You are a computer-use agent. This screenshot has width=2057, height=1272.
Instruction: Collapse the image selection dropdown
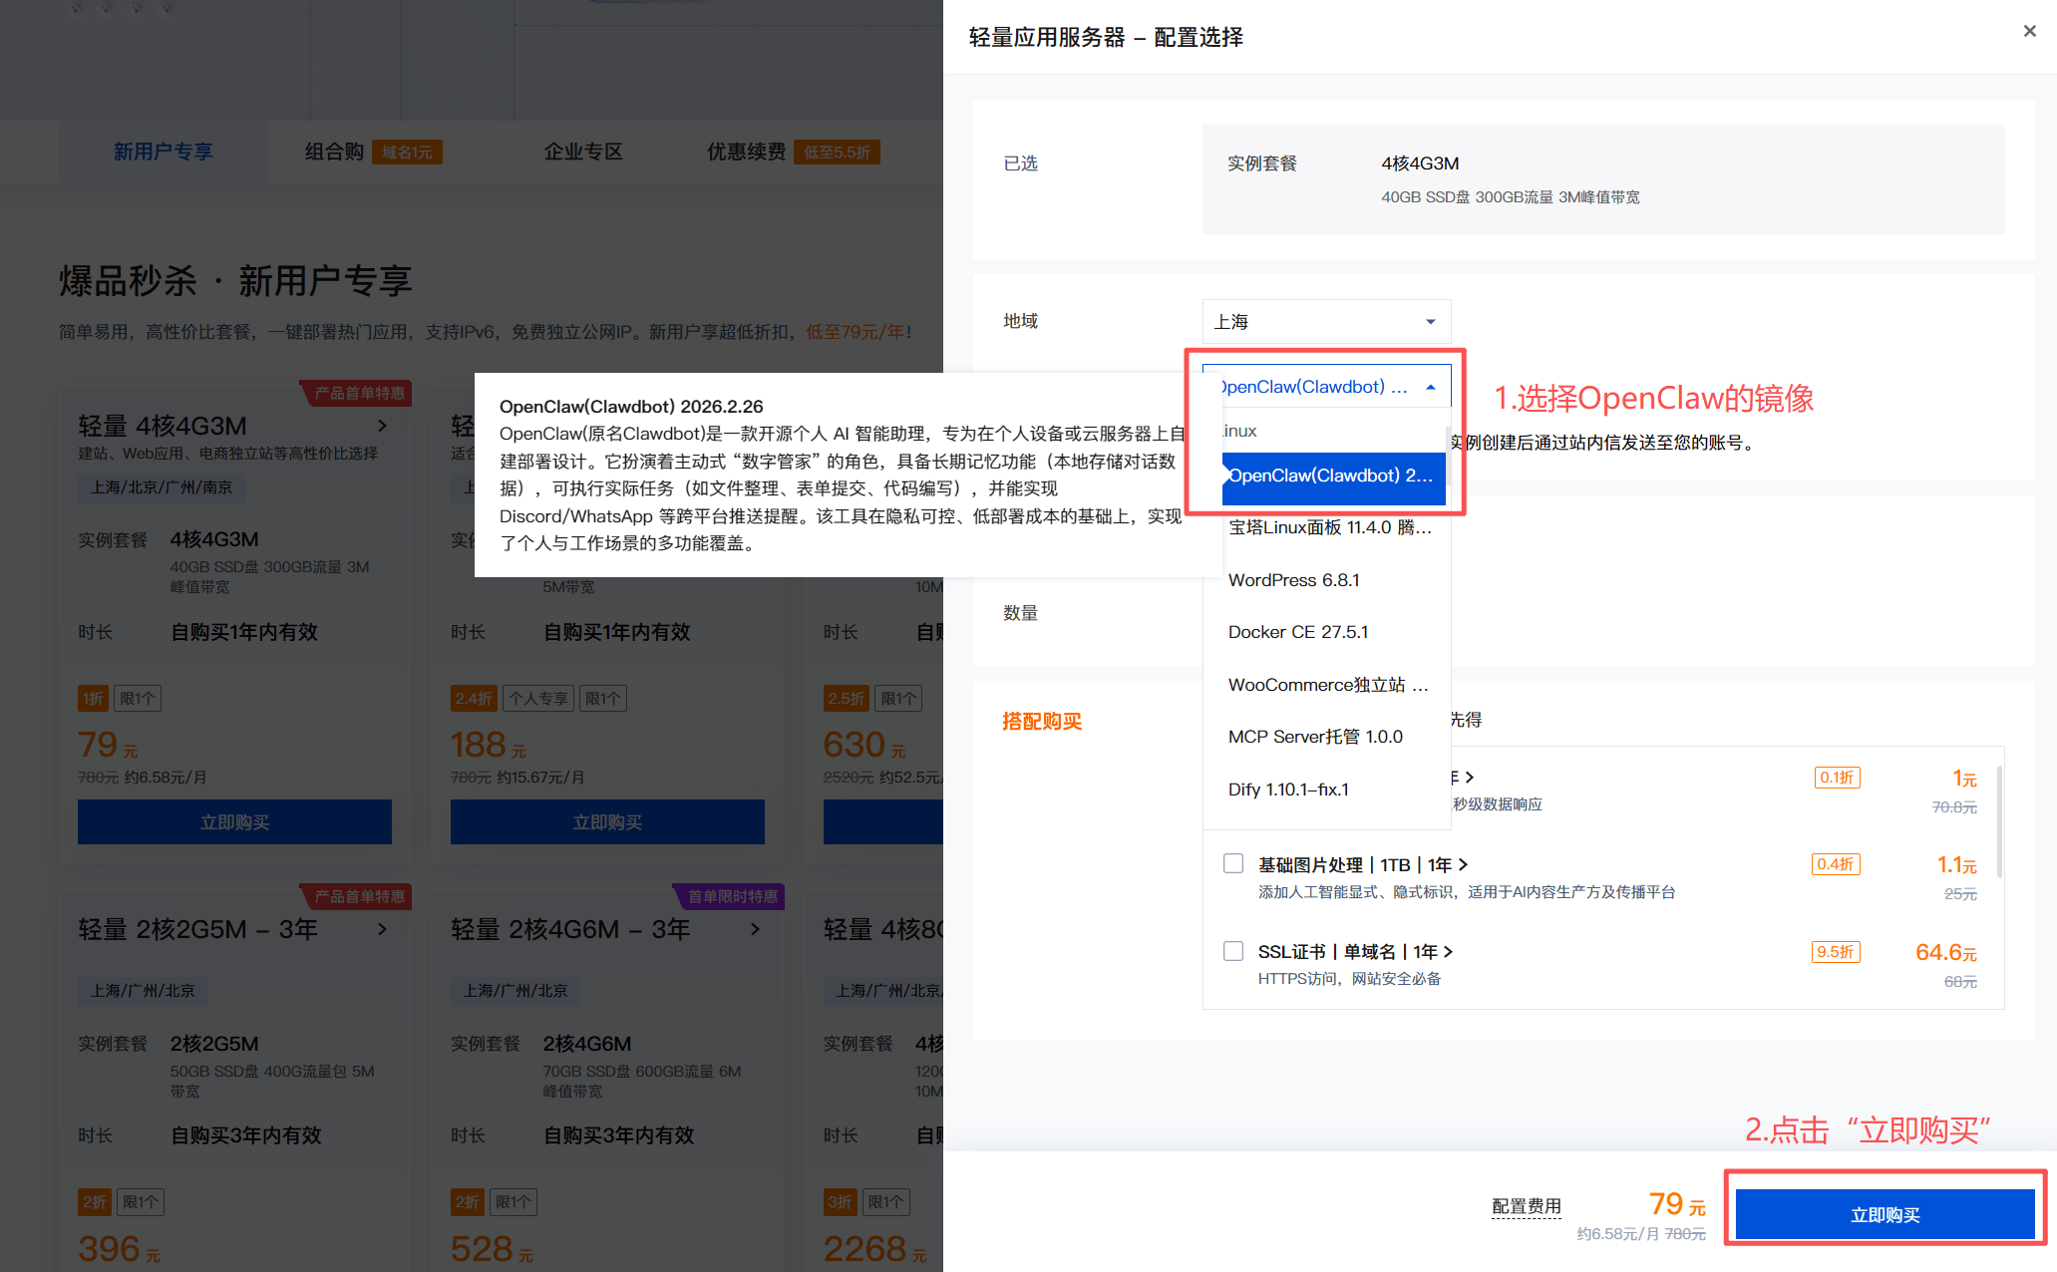[x=1430, y=386]
